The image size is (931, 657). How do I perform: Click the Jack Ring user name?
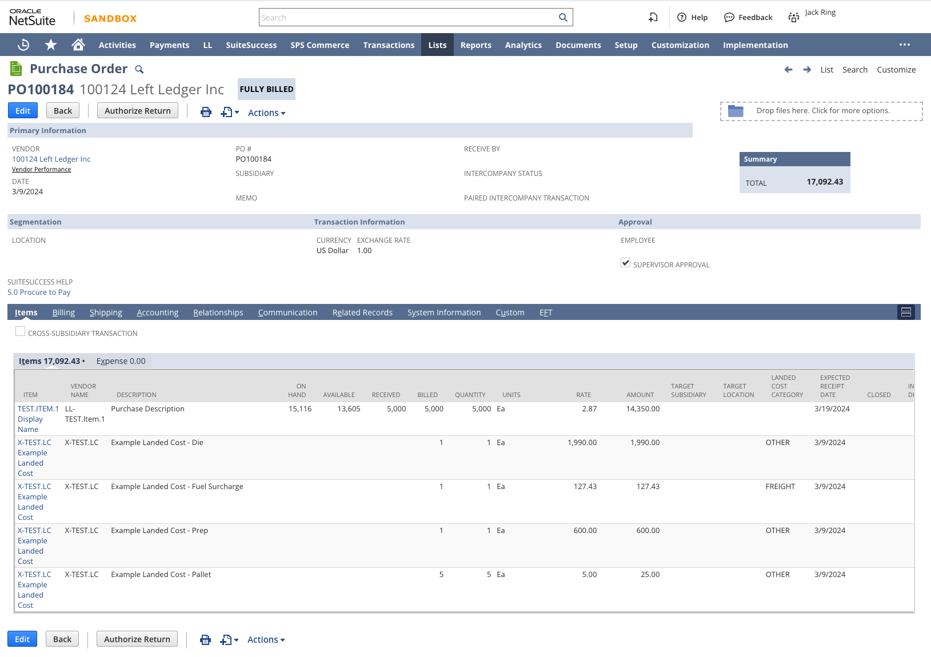820,13
